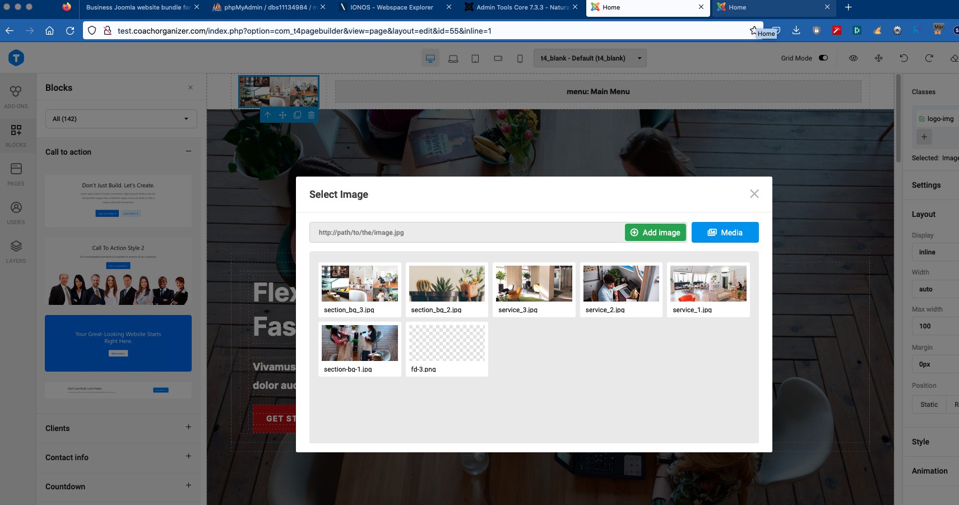Open the Layers sidebar panel
This screenshot has width=959, height=505.
click(16, 251)
